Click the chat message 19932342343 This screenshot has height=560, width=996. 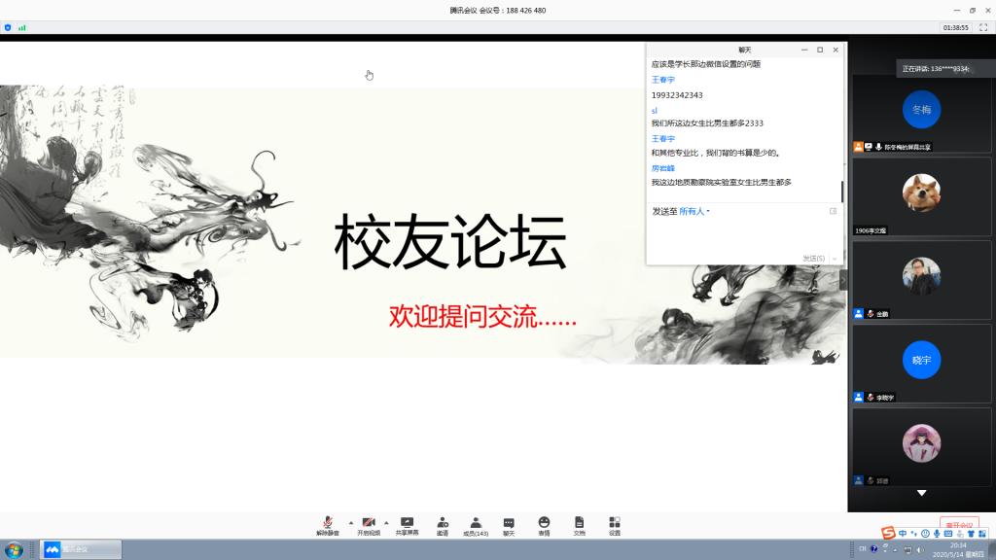(x=677, y=95)
